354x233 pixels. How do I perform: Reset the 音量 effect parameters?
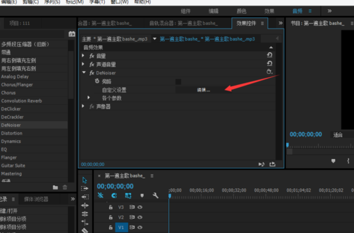270,55
